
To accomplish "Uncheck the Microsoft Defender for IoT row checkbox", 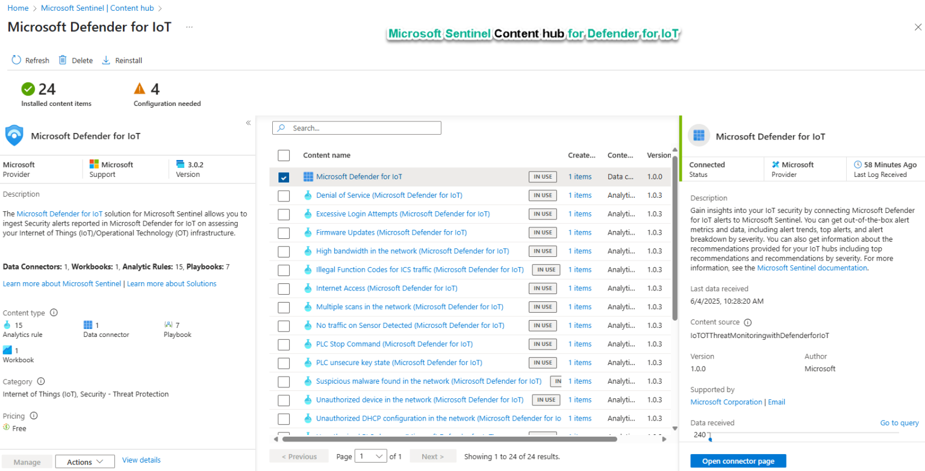I will pos(284,177).
